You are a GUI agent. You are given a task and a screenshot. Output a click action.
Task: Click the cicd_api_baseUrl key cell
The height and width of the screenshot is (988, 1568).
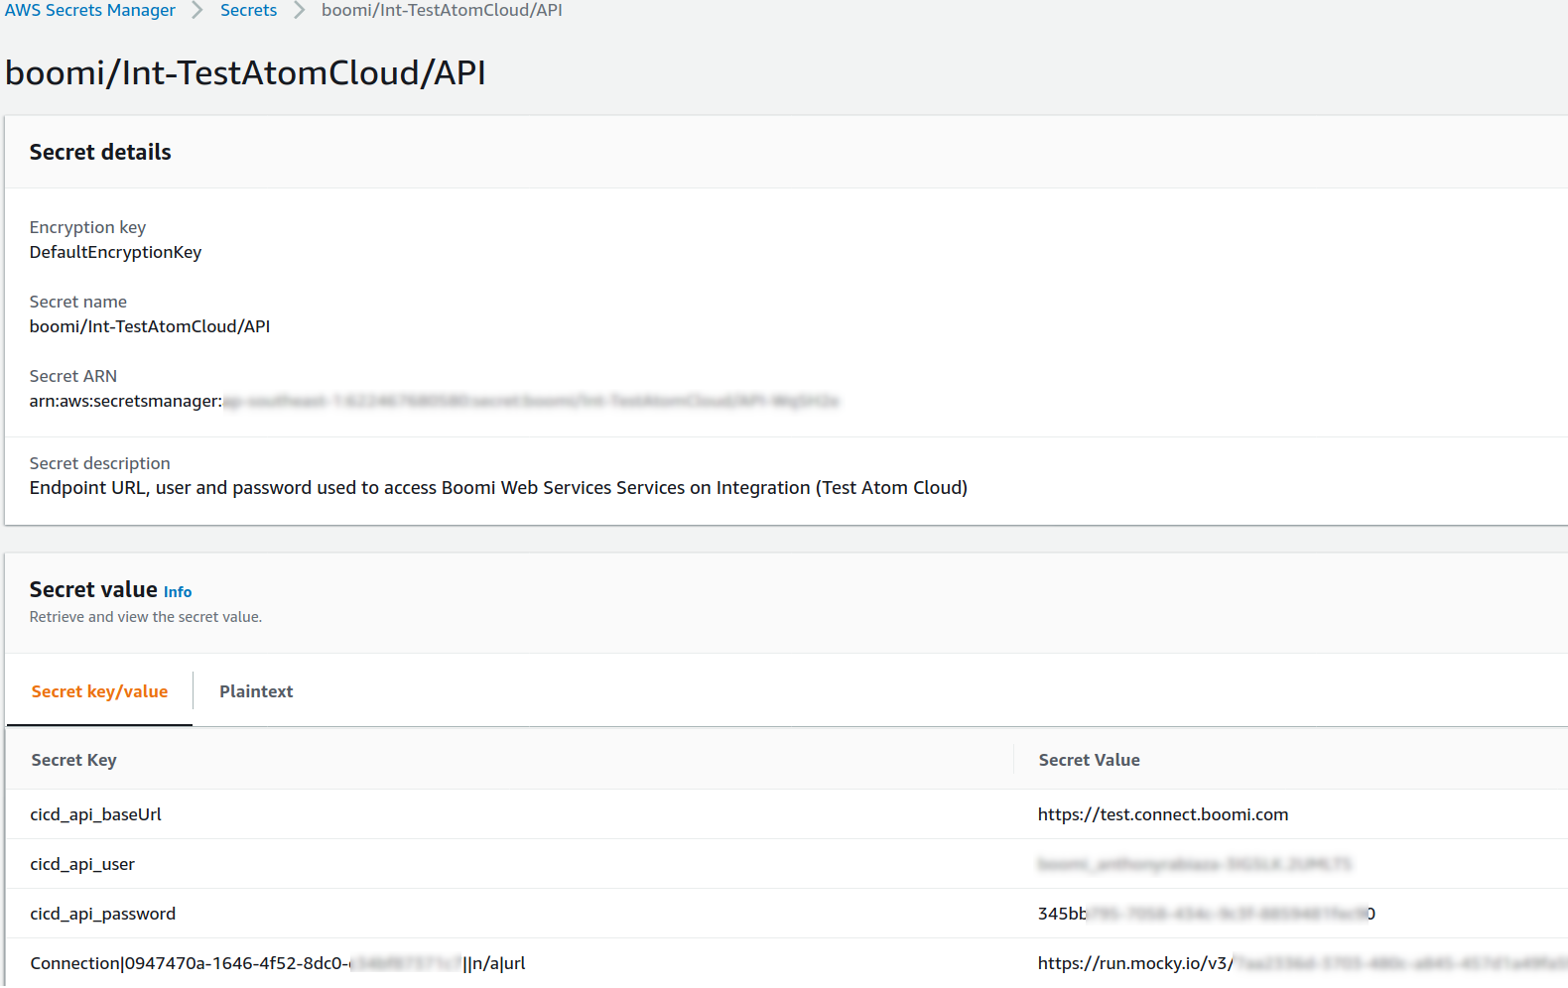point(95,814)
